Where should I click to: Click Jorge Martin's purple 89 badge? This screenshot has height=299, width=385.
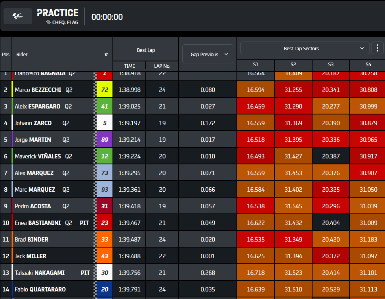click(105, 139)
